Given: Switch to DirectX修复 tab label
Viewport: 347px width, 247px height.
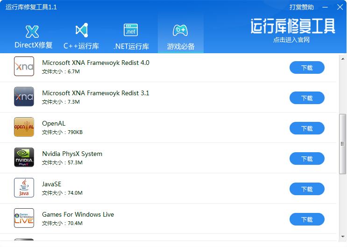Looking at the screenshot, I should tap(34, 45).
